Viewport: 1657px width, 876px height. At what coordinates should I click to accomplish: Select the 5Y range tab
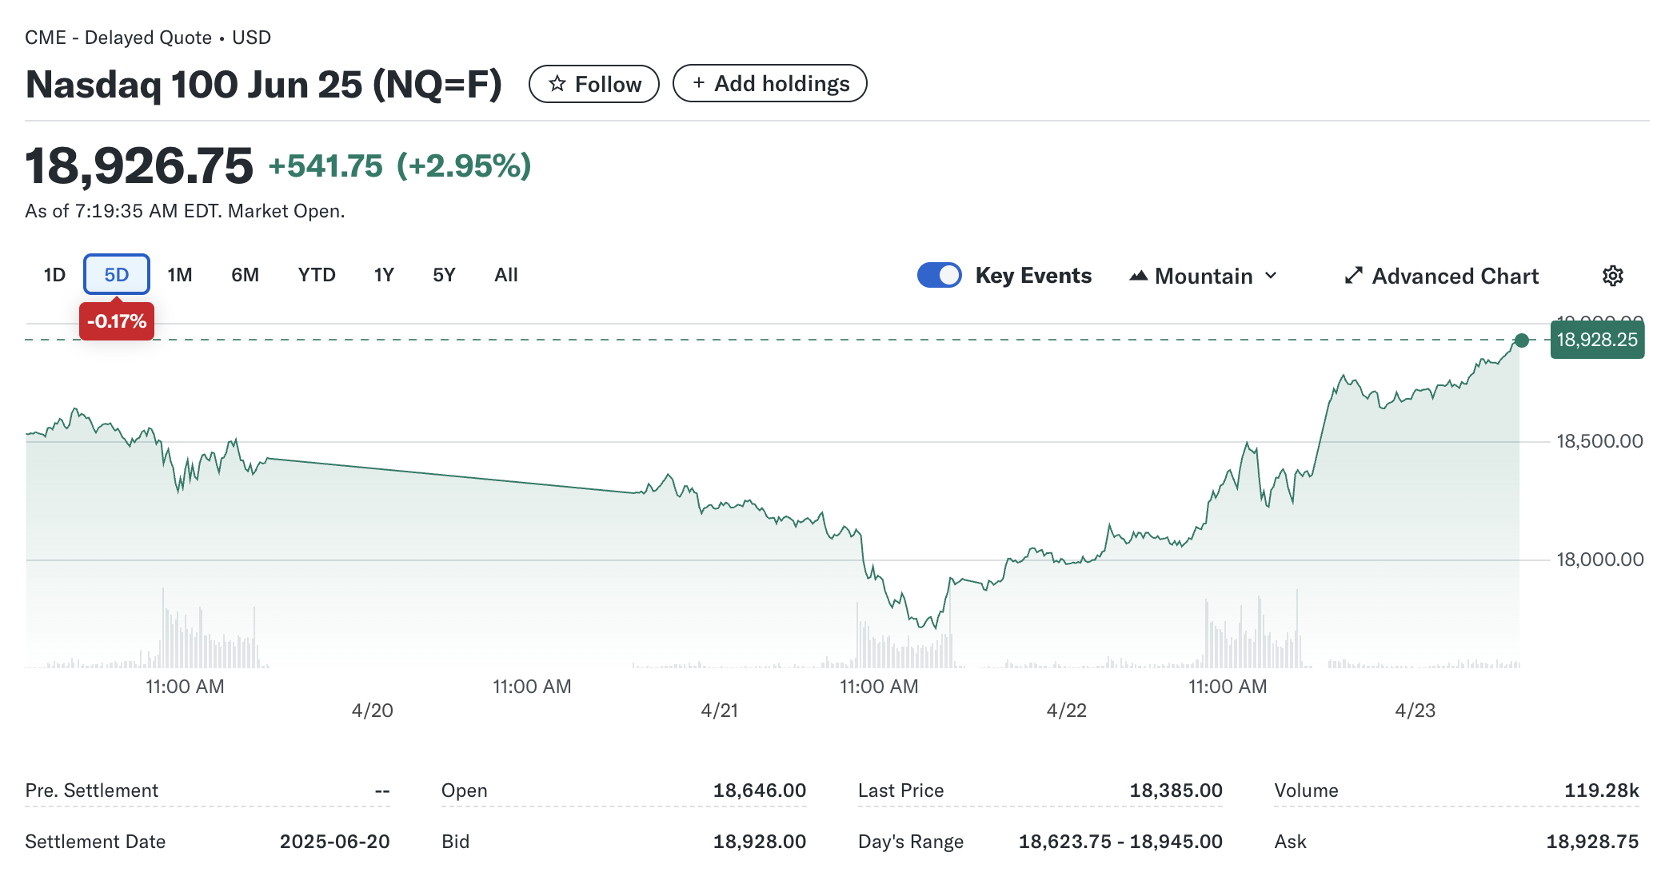point(444,275)
